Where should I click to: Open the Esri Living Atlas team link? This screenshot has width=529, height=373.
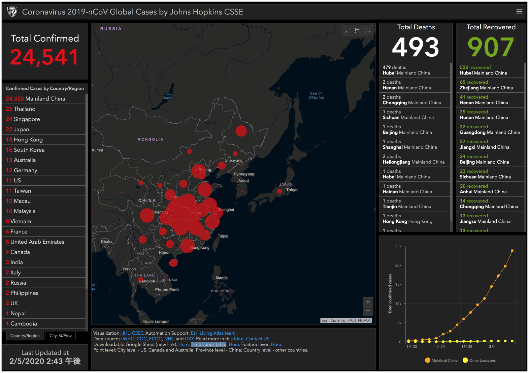click(x=213, y=333)
